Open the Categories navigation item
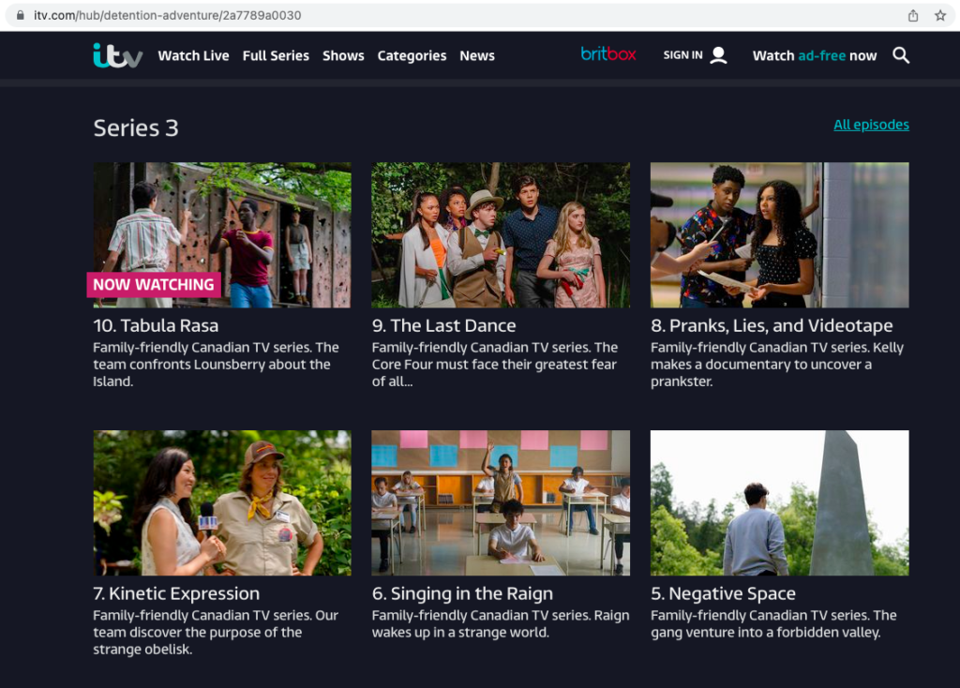The width and height of the screenshot is (960, 688). pyautogui.click(x=412, y=55)
